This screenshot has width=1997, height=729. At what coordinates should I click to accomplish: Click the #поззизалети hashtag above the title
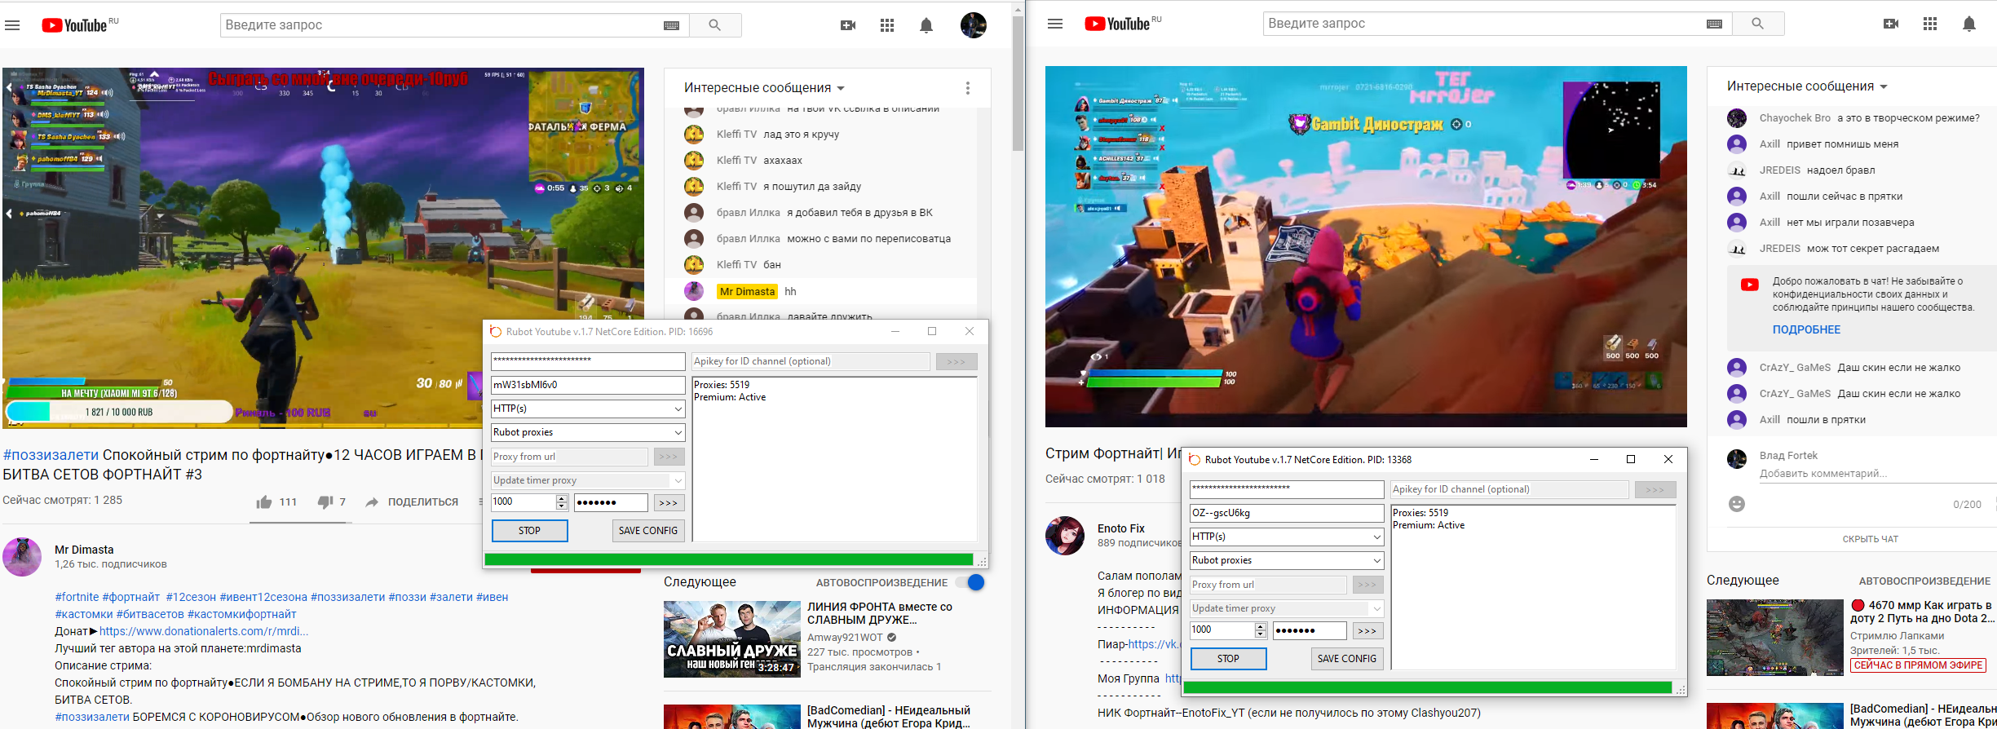click(x=51, y=455)
